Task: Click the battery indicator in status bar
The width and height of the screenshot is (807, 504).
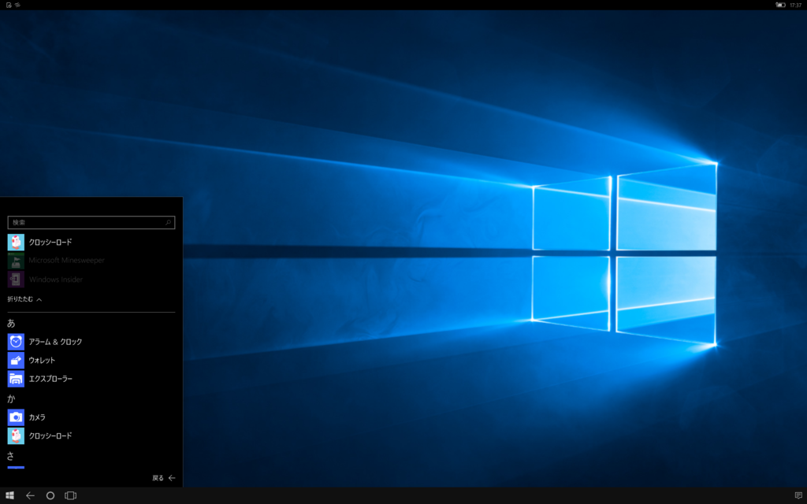Action: (x=780, y=6)
